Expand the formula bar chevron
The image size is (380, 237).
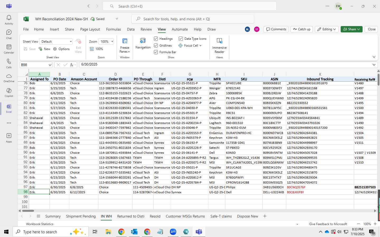(x=374, y=65)
